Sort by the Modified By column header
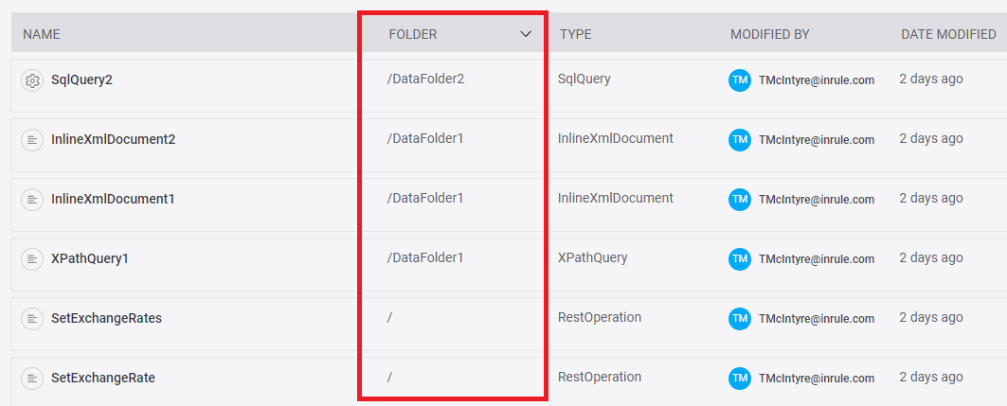 coord(769,34)
